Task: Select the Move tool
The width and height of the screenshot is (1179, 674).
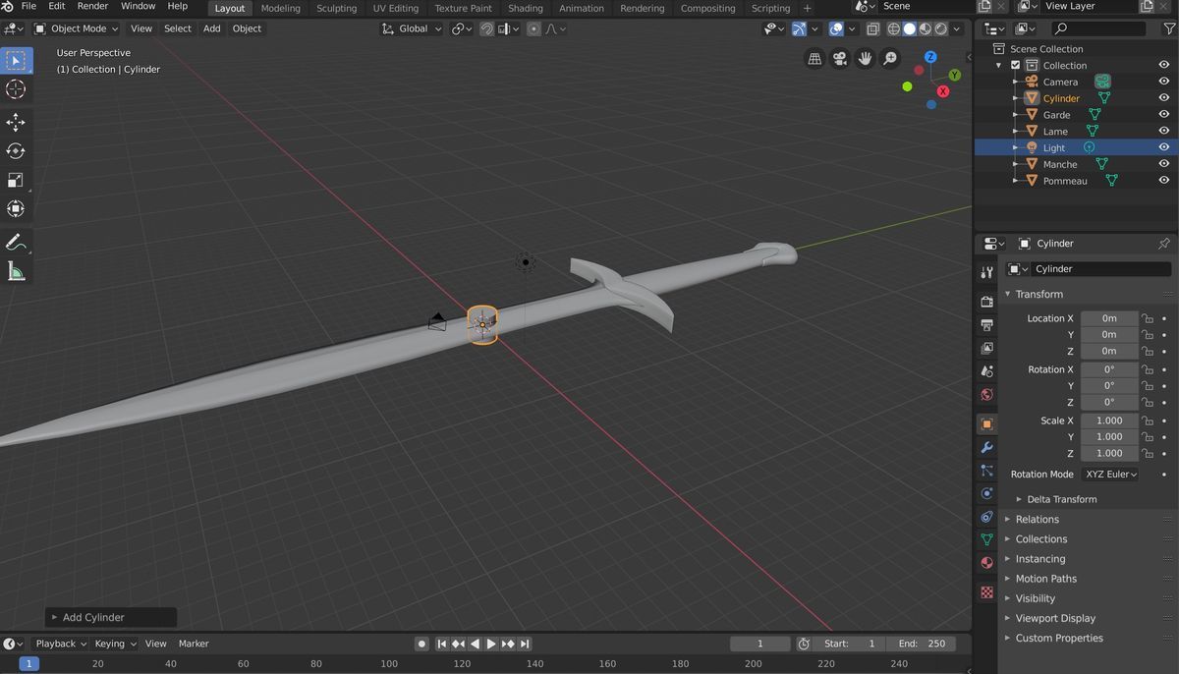Action: tap(16, 123)
